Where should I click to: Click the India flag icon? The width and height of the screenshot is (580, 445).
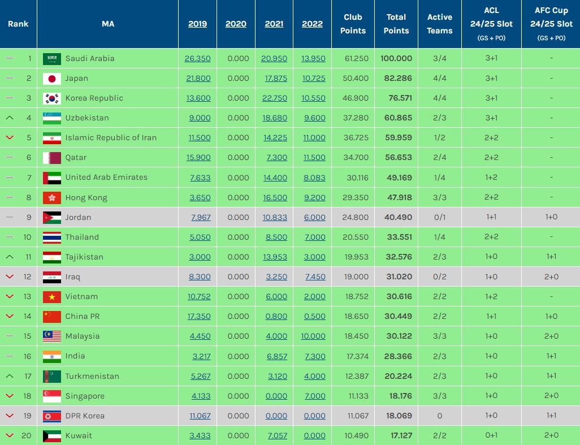pyautogui.click(x=52, y=356)
